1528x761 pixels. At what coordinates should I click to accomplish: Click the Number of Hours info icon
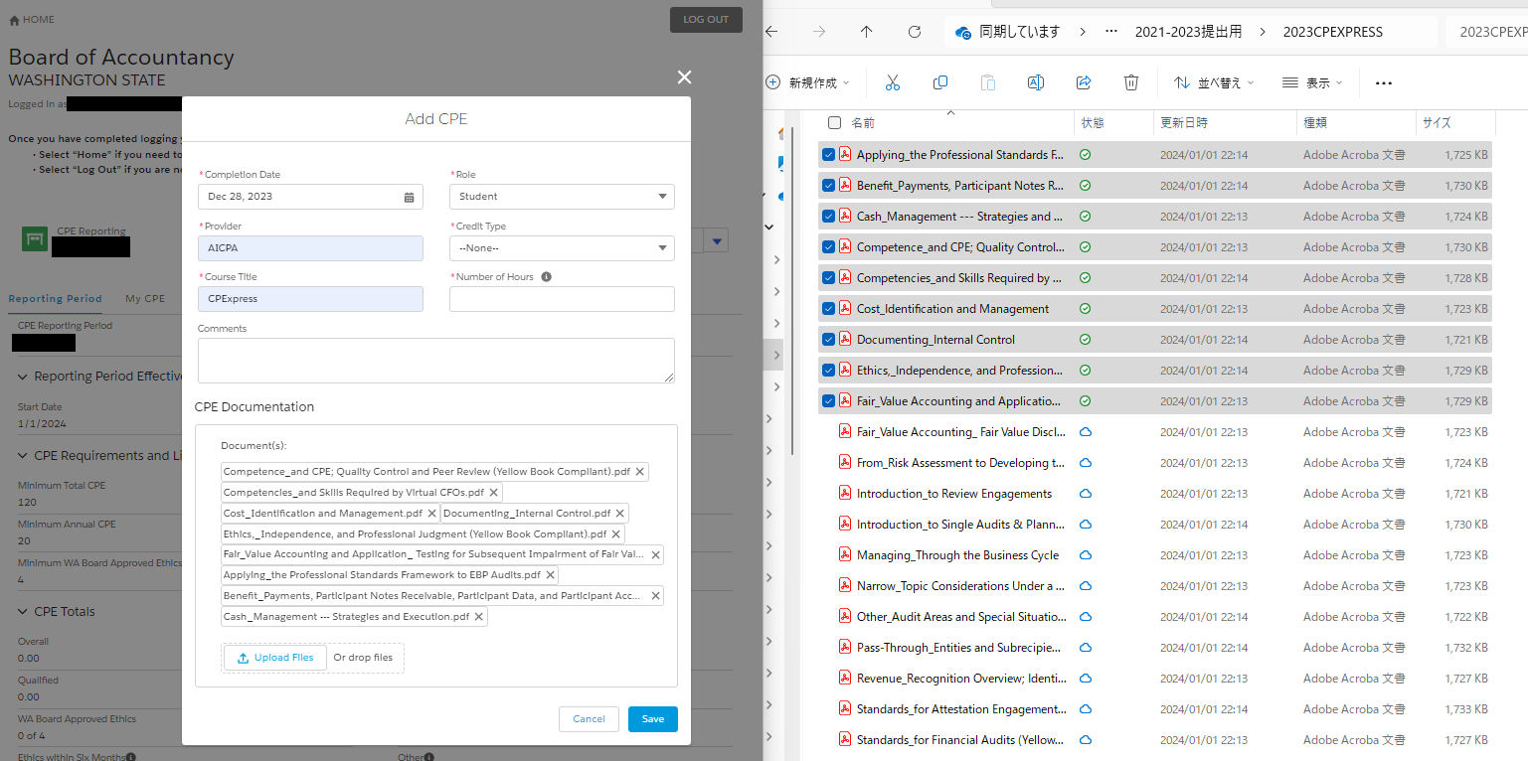pos(546,277)
